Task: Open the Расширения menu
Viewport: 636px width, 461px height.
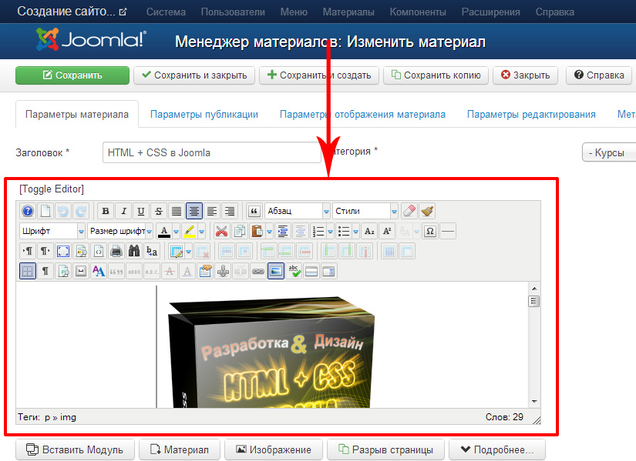Action: pos(490,12)
